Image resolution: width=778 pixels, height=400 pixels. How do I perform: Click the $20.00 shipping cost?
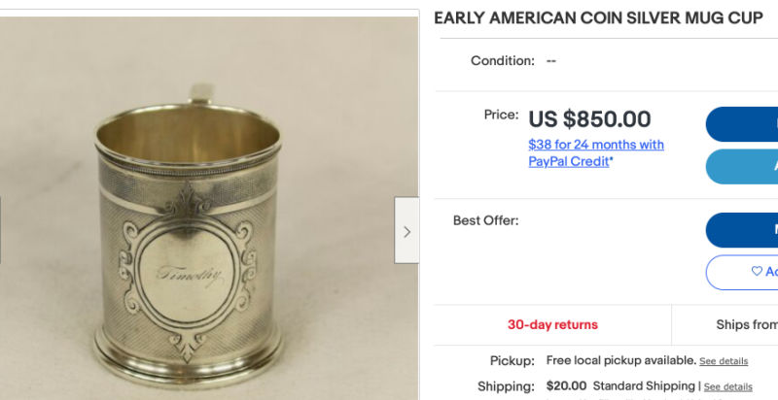point(566,385)
